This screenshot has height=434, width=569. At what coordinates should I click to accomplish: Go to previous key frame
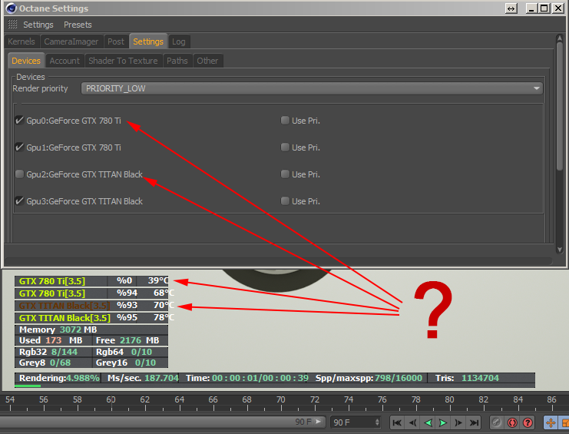coord(412,422)
